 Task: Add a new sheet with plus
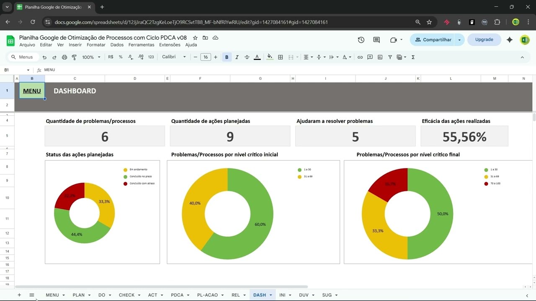(19, 295)
